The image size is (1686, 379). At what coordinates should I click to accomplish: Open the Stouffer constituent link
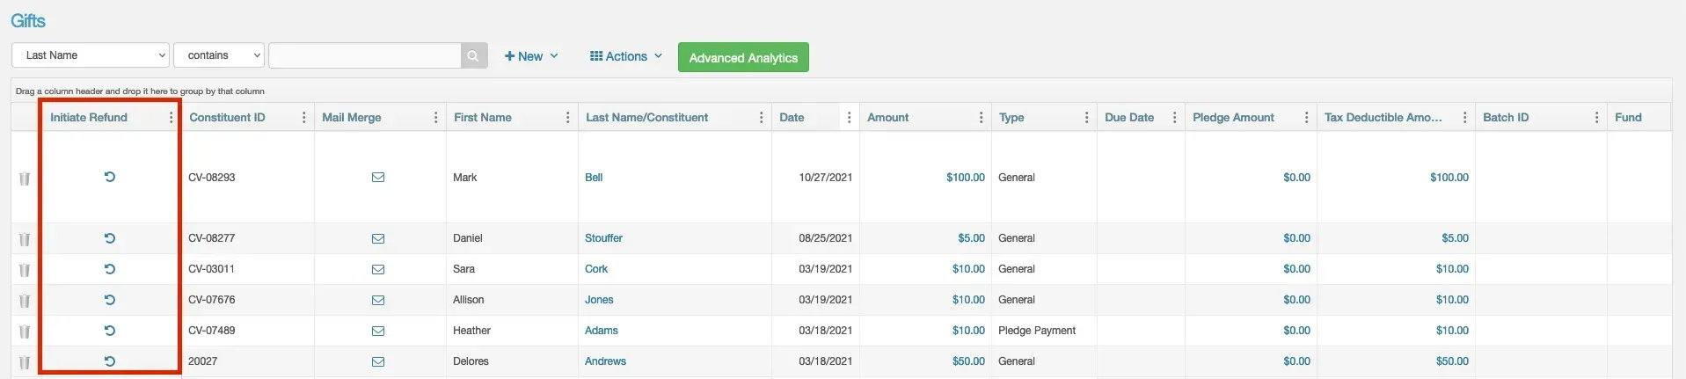pyautogui.click(x=603, y=238)
